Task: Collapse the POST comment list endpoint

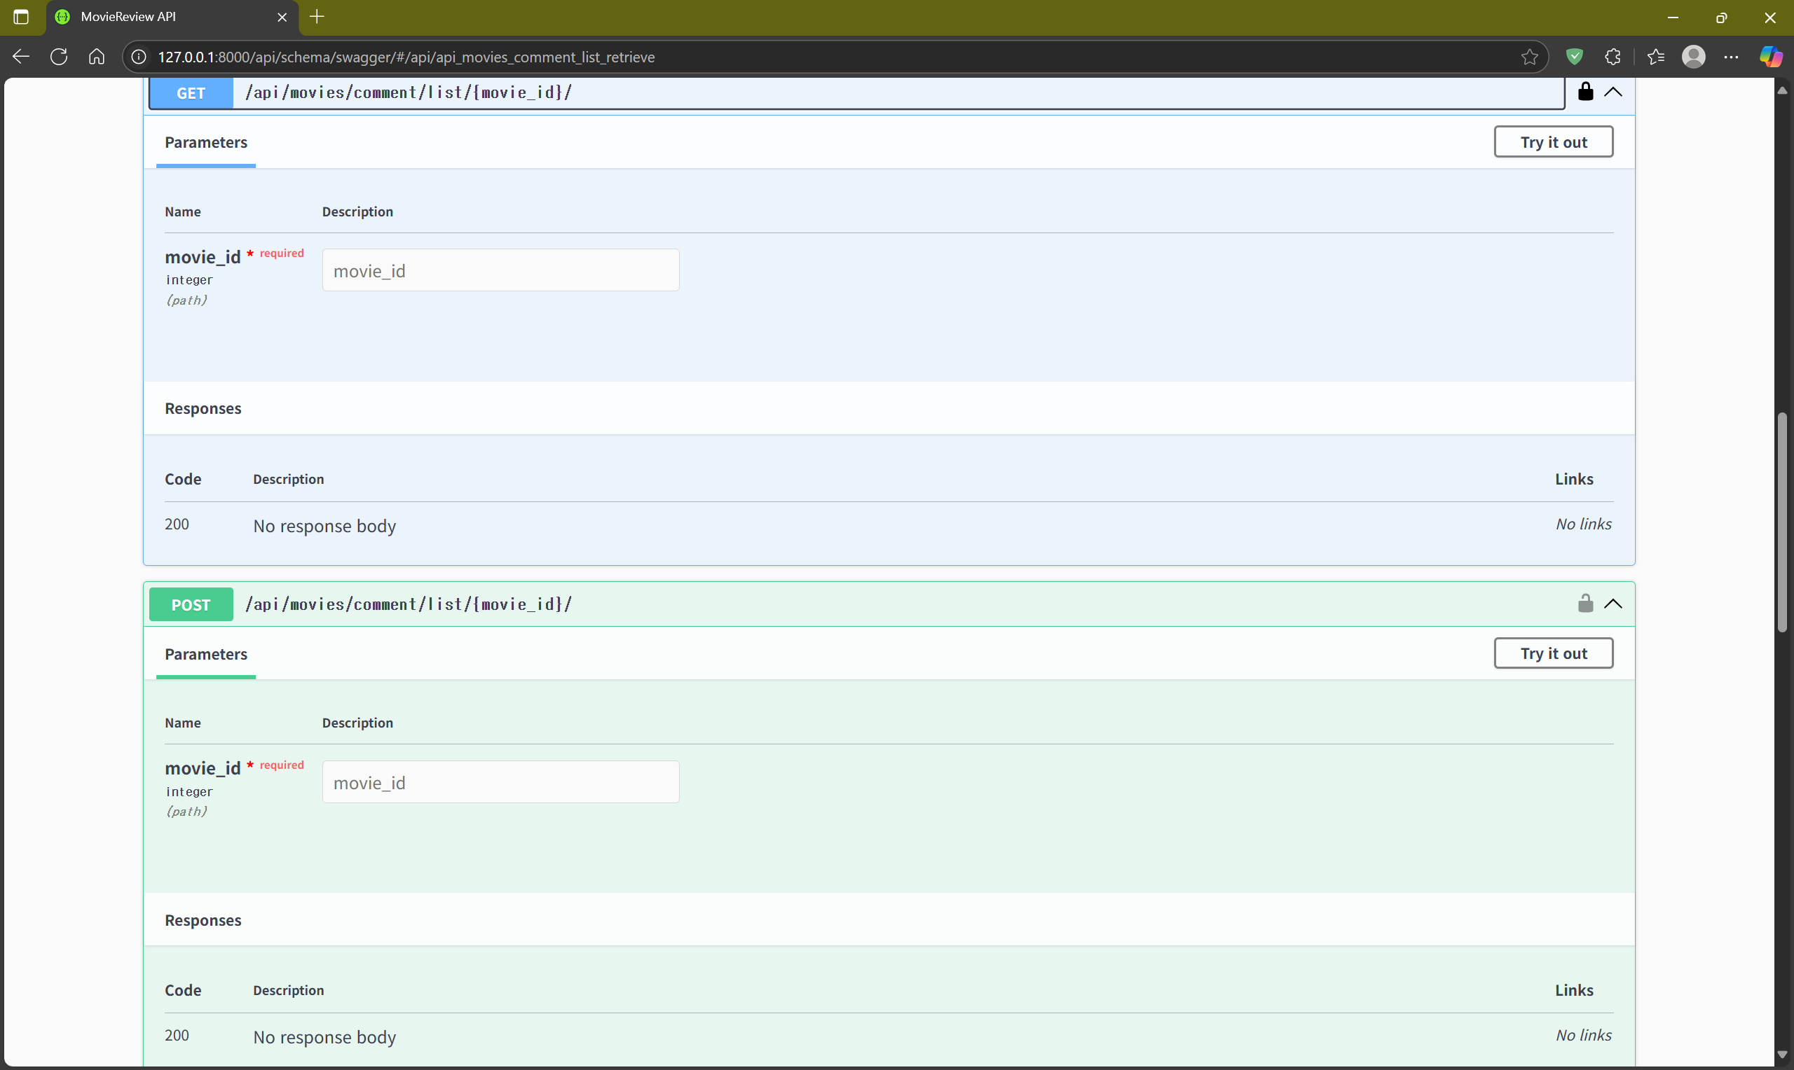Action: click(1613, 604)
